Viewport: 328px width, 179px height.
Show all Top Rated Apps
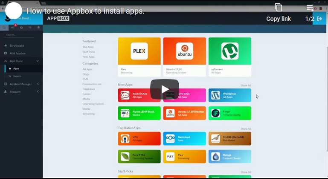[x=246, y=129]
